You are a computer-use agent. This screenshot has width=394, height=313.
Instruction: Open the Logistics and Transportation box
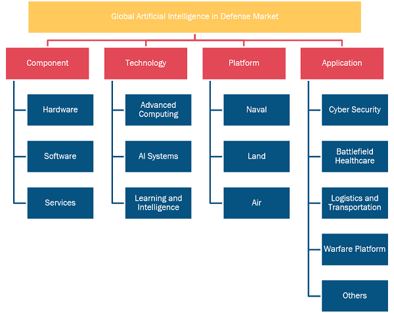pos(355,203)
